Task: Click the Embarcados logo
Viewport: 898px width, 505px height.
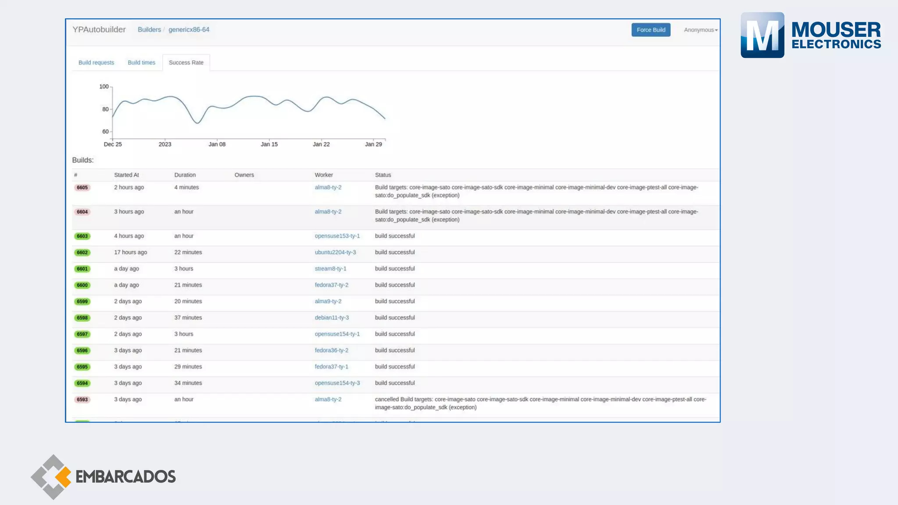Action: click(x=103, y=477)
